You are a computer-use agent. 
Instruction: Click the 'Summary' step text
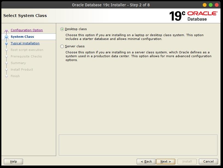(18, 63)
